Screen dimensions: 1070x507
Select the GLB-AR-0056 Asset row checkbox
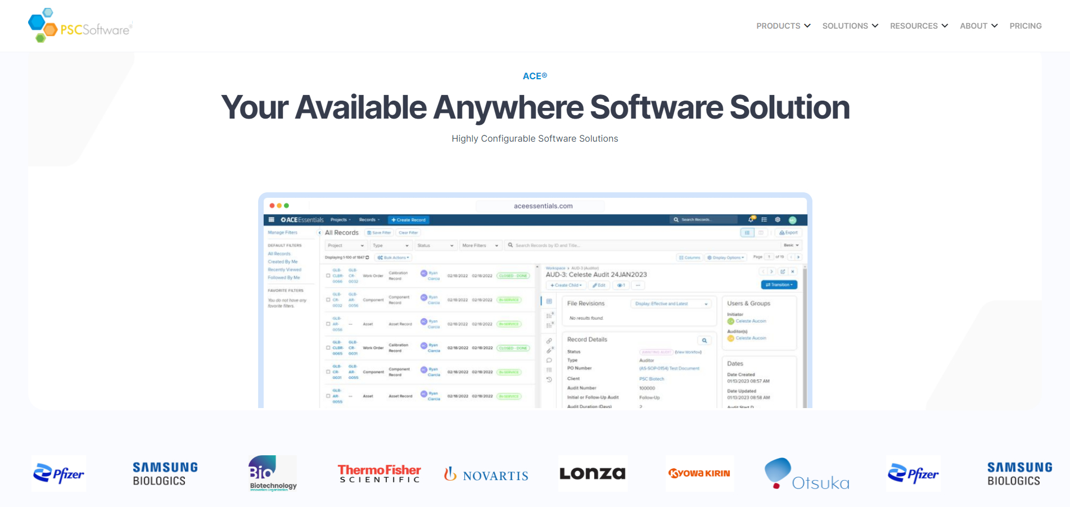(328, 324)
